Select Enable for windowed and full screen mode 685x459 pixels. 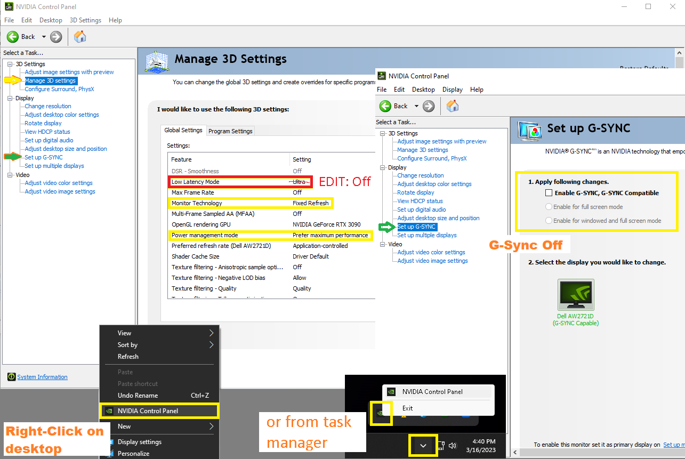point(549,221)
